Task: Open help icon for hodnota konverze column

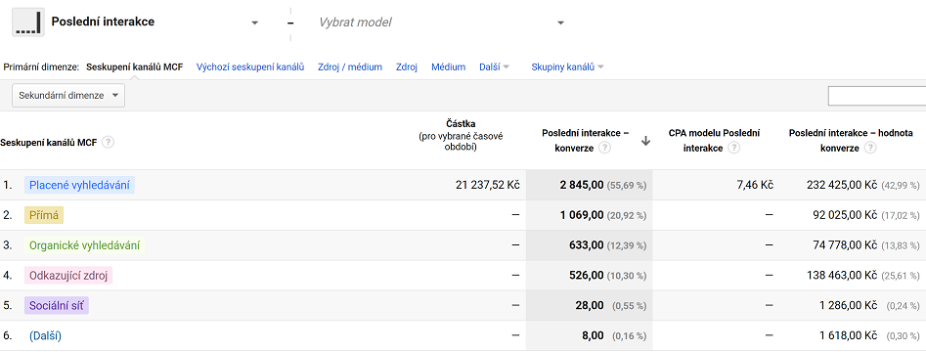Action: pos(870,149)
